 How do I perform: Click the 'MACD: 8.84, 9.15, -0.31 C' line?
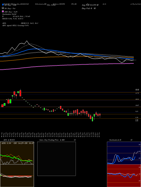click(13, 19)
